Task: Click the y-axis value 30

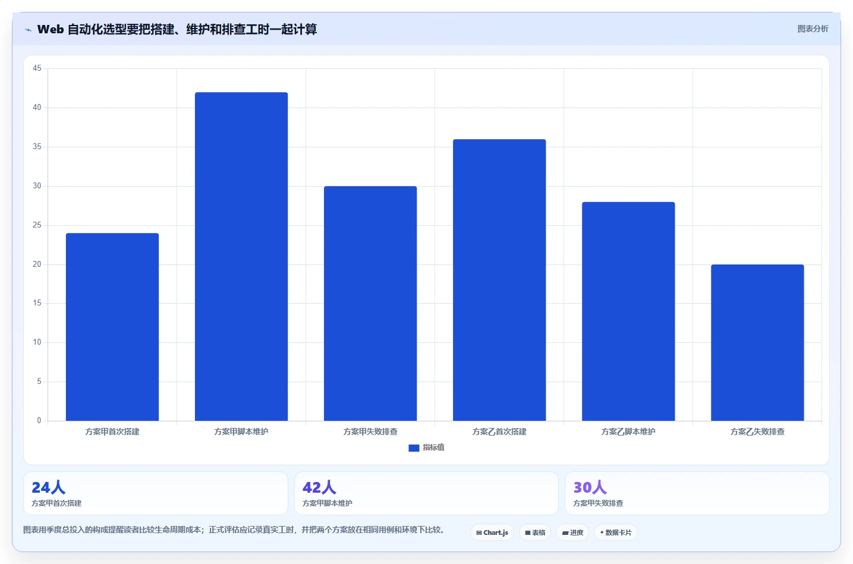Action: click(x=37, y=186)
